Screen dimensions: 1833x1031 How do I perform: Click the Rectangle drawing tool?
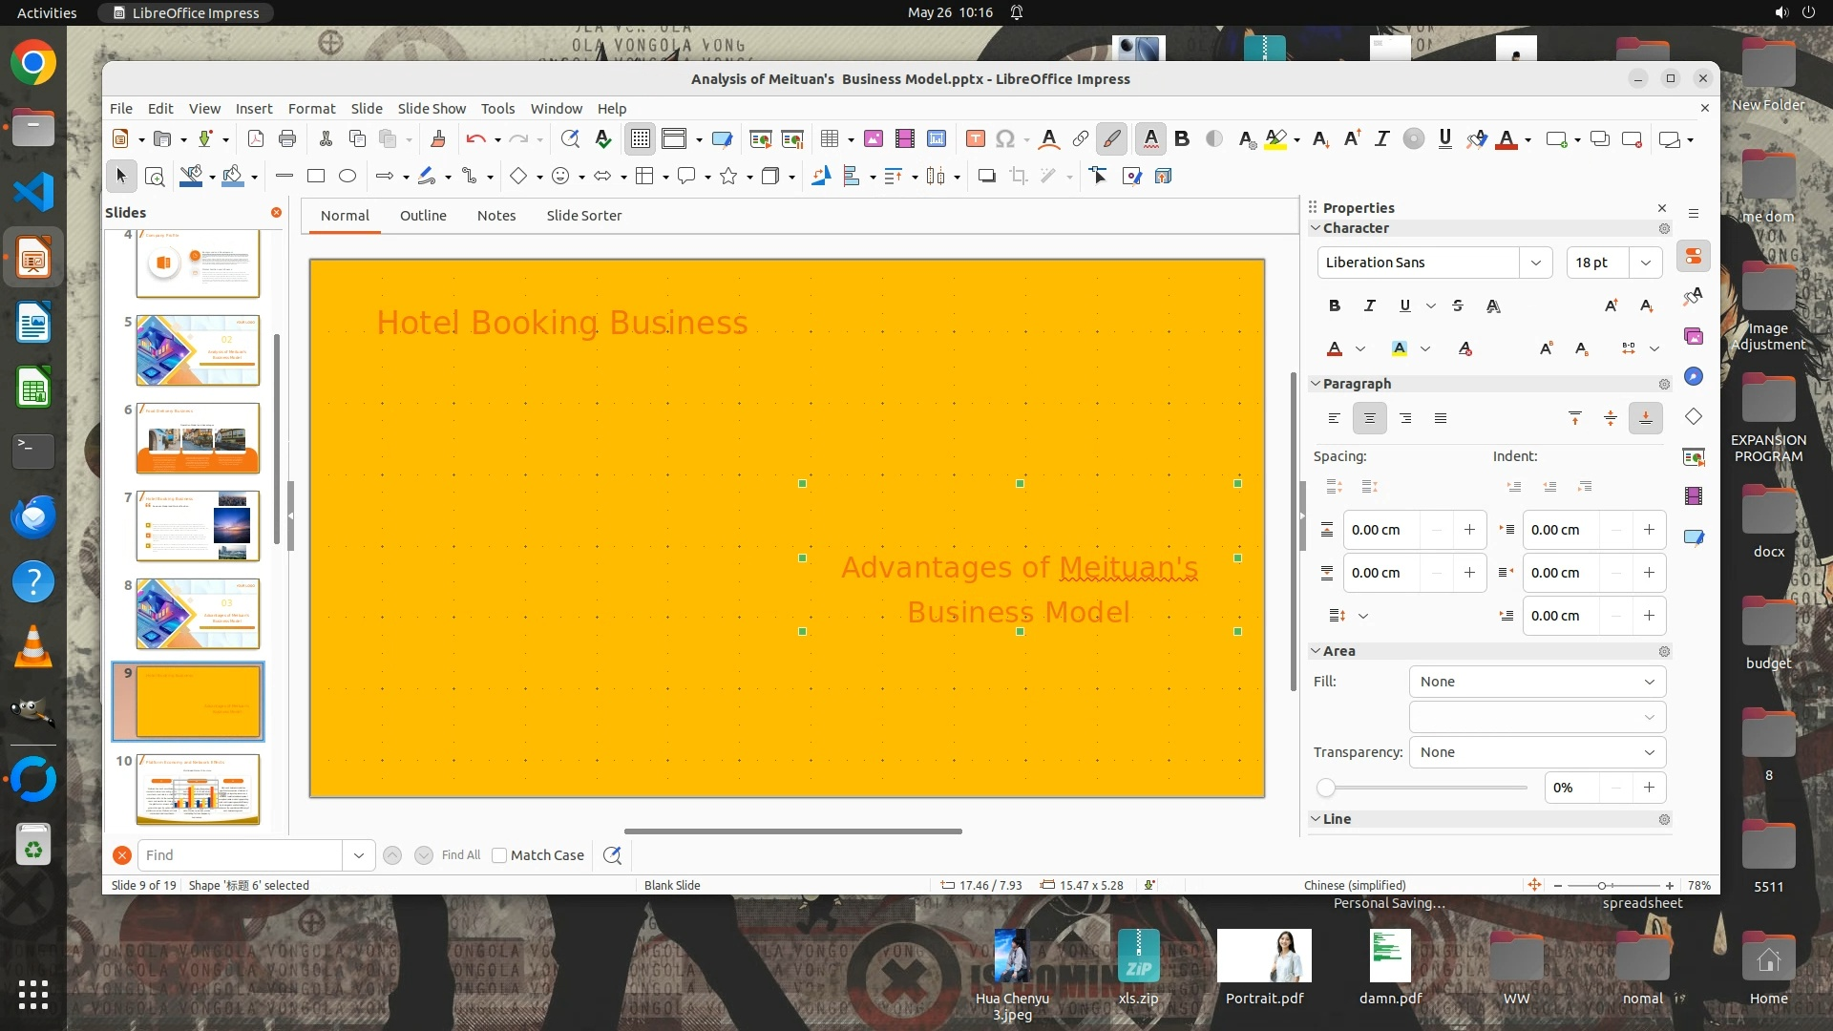[316, 177]
